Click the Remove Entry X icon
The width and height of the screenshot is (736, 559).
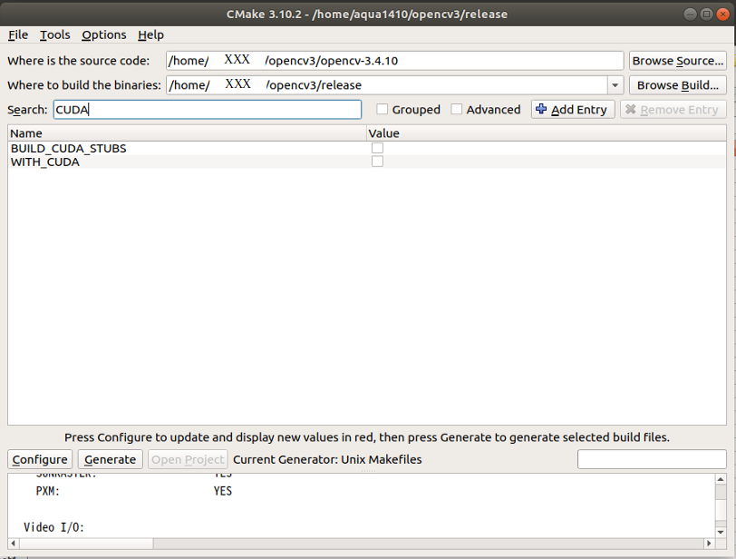tap(630, 109)
